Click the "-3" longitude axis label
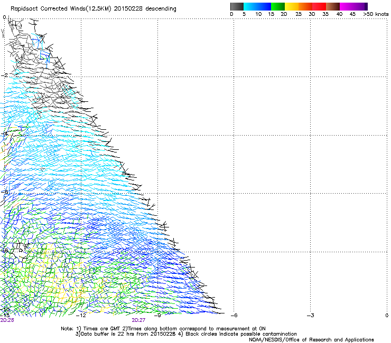The height and width of the screenshot is (343, 391). [310, 316]
